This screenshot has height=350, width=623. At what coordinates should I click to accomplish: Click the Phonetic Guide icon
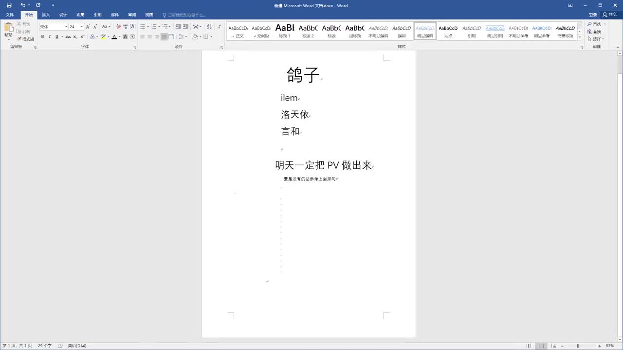point(126,27)
